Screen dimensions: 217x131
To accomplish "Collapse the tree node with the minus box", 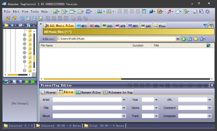I will pyautogui.click(x=24, y=70).
